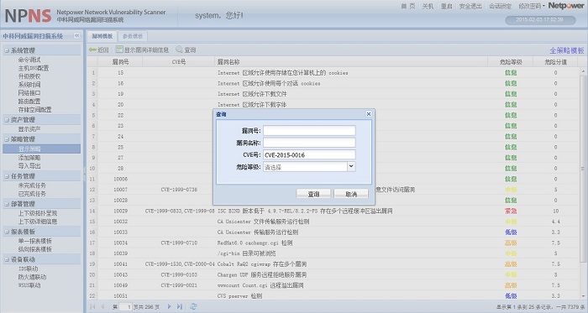This screenshot has height=313, width=588.
Task: Collapse the 系统管理 tree section
Action: [x=7, y=50]
